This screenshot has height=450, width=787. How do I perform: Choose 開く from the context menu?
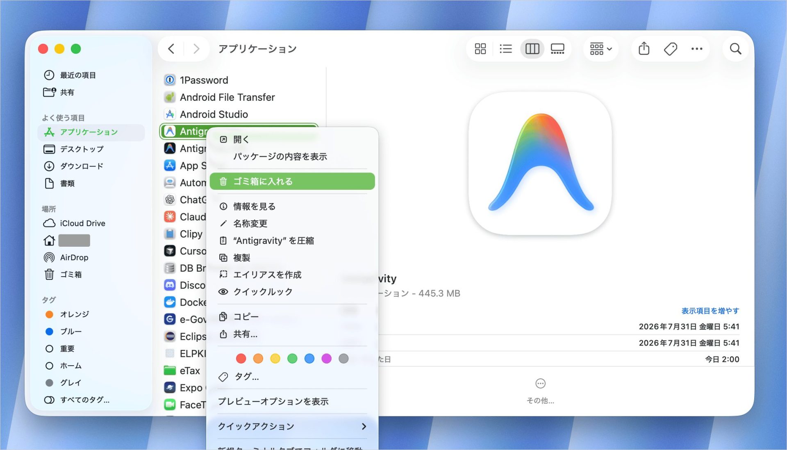click(292, 139)
